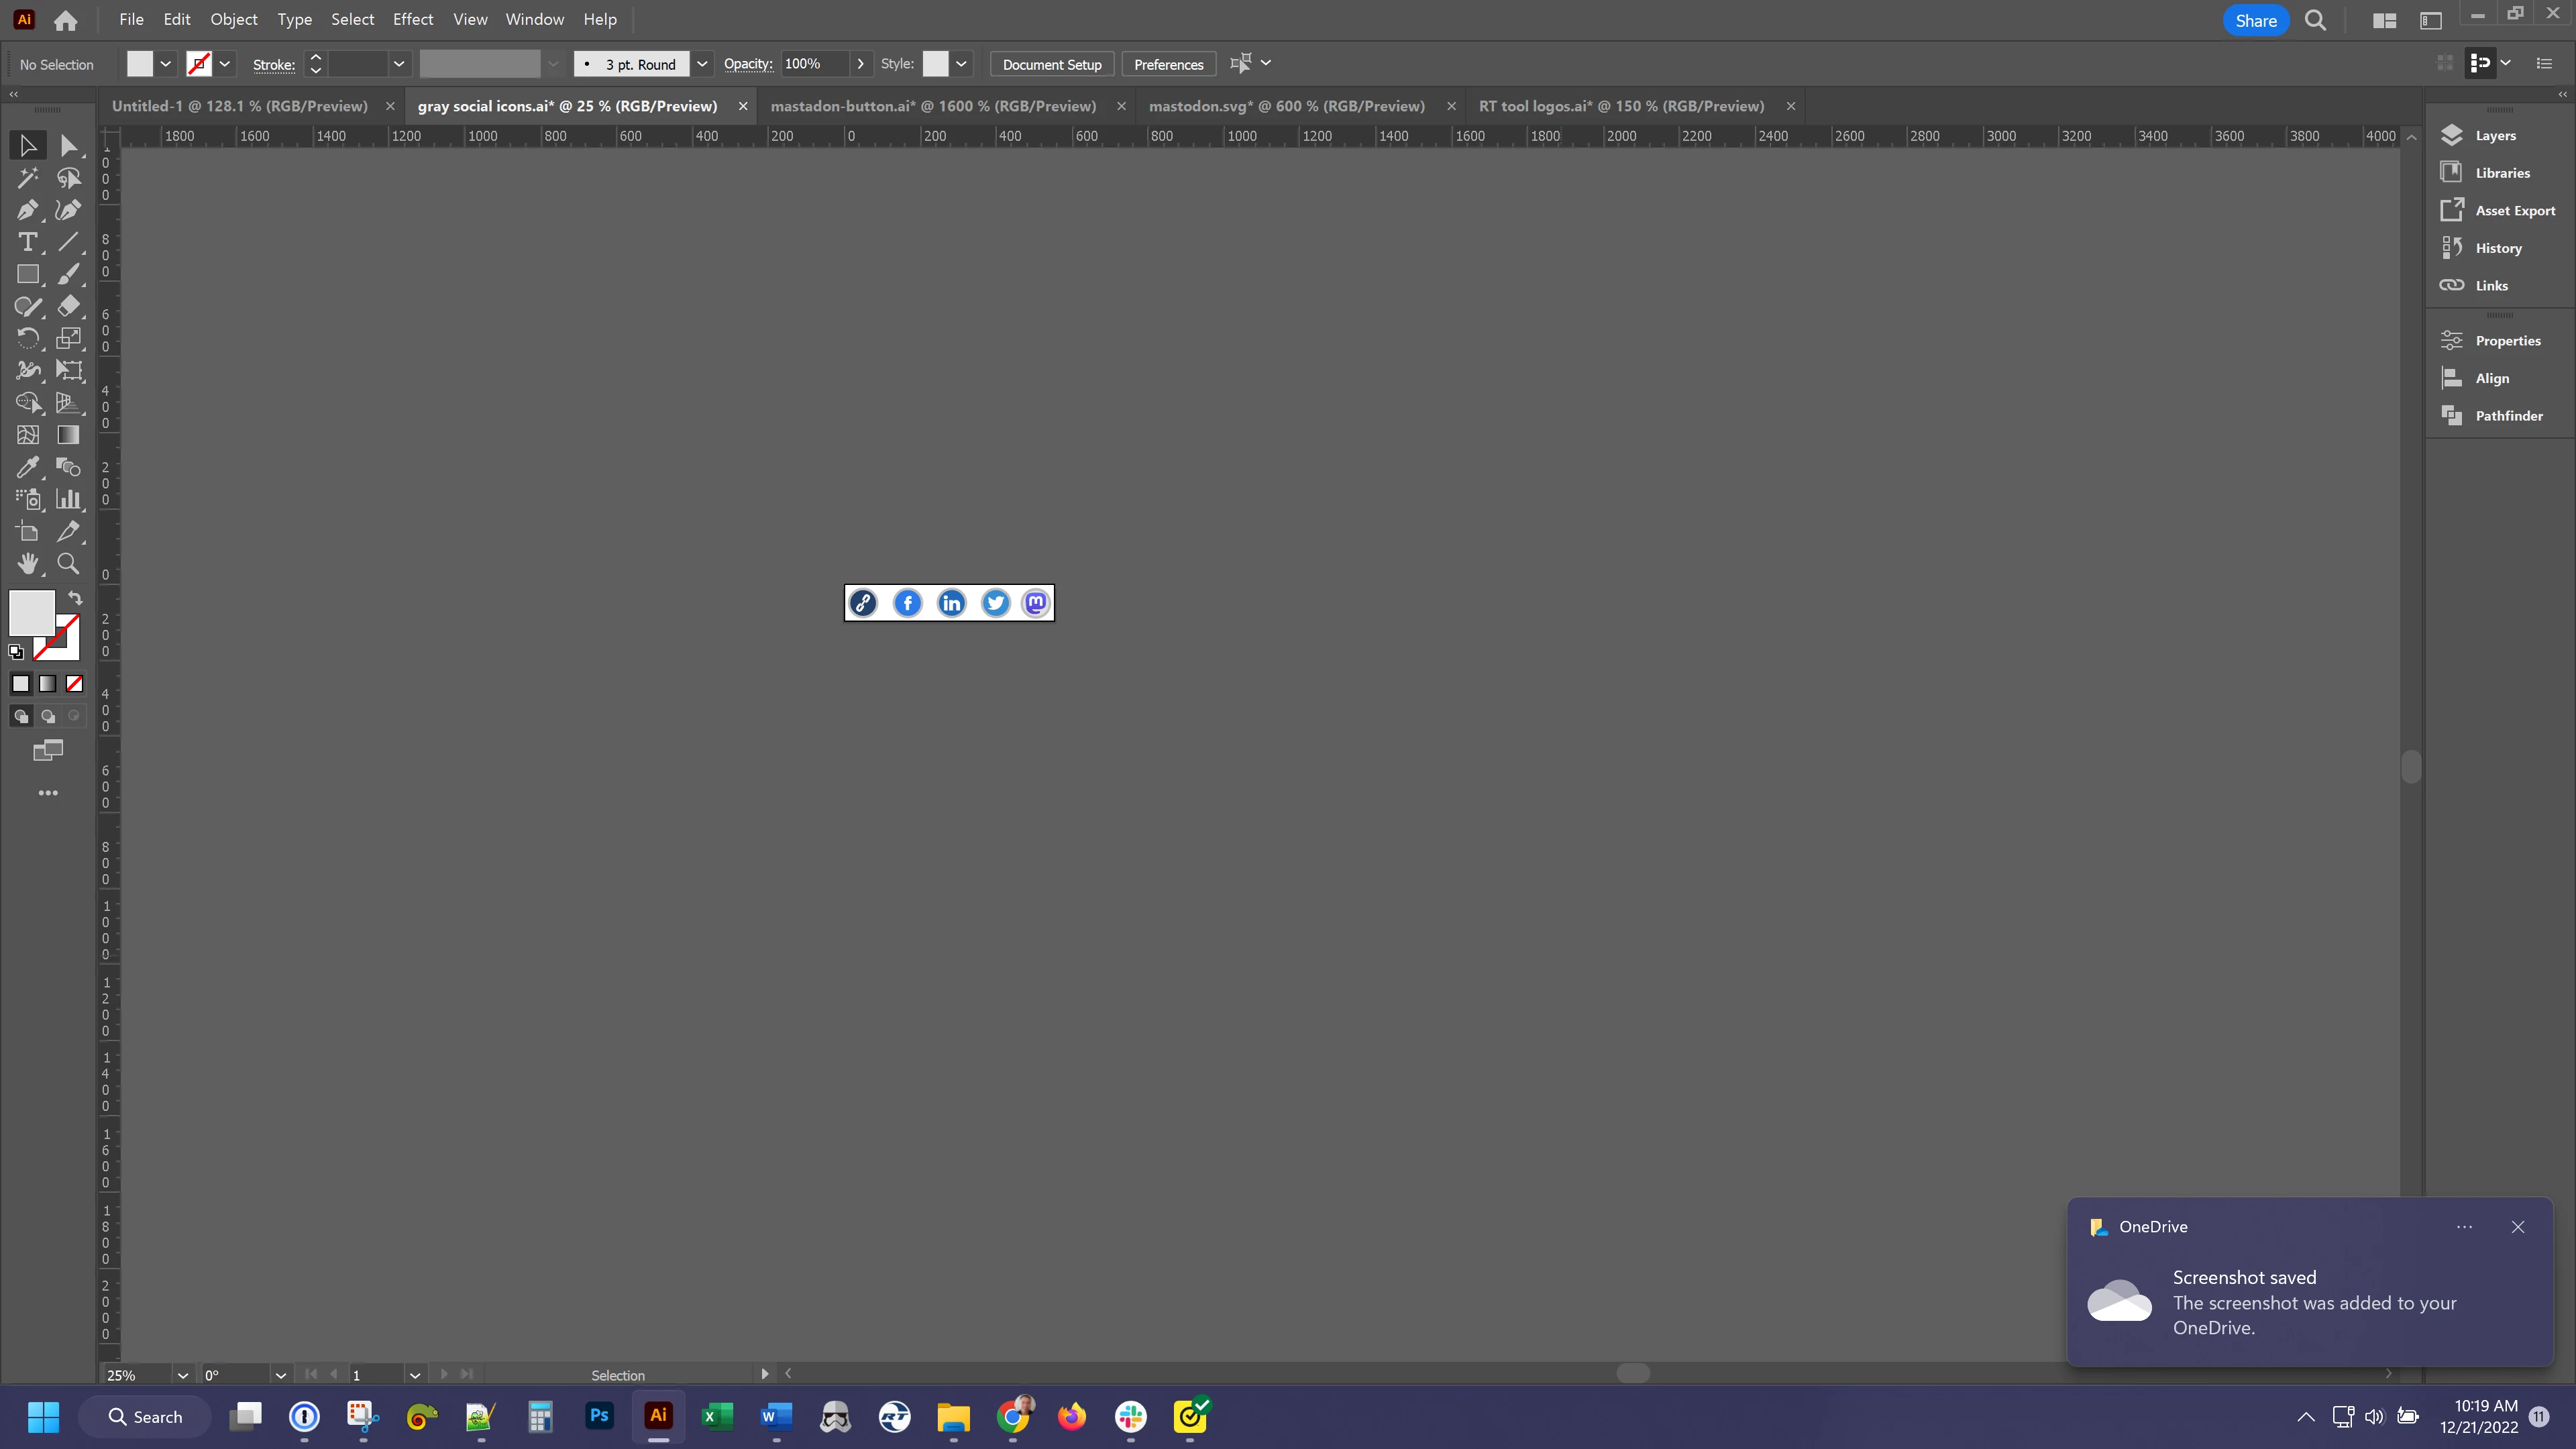
Task: Set fill mode to None
Action: [74, 684]
